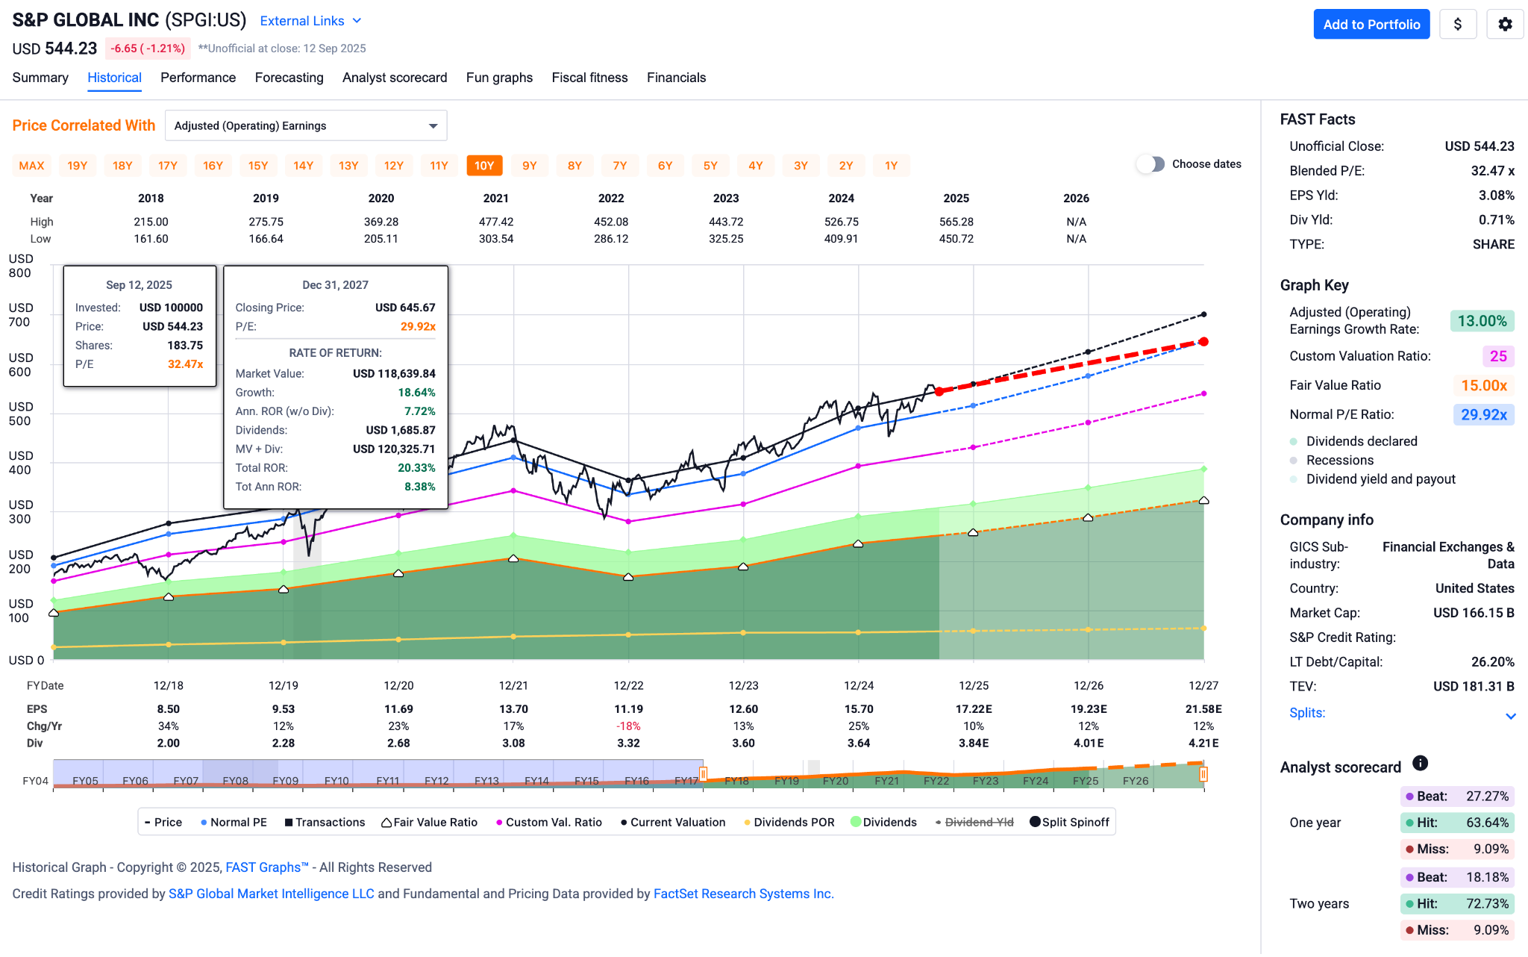This screenshot has height=957, width=1528.
Task: Click the Add to Portfolio button
Action: [x=1371, y=25]
